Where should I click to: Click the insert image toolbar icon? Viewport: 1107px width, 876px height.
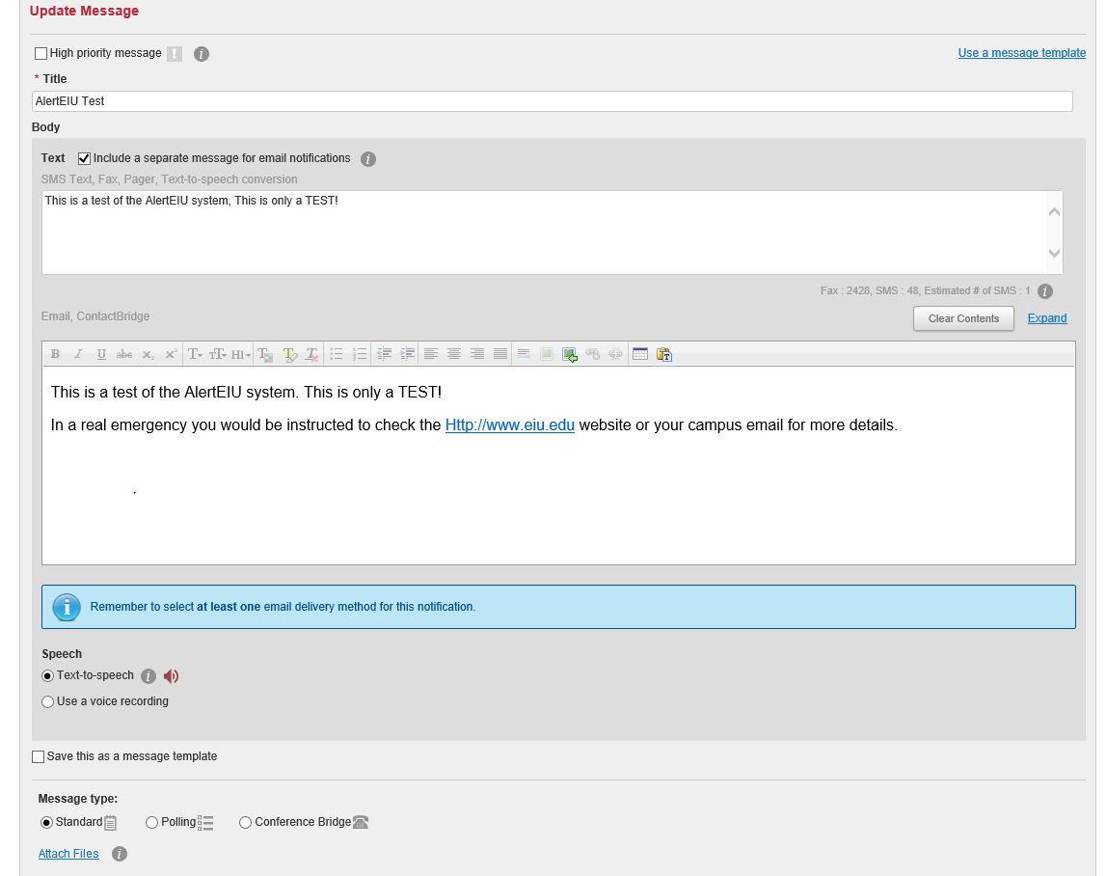point(570,354)
